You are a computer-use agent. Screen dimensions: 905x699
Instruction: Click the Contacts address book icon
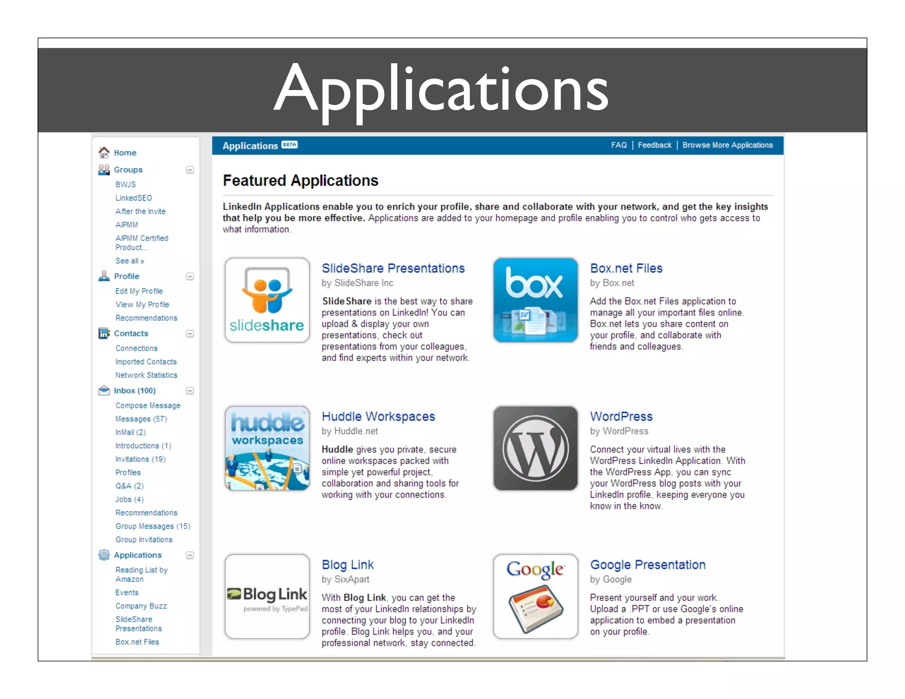pos(104,334)
